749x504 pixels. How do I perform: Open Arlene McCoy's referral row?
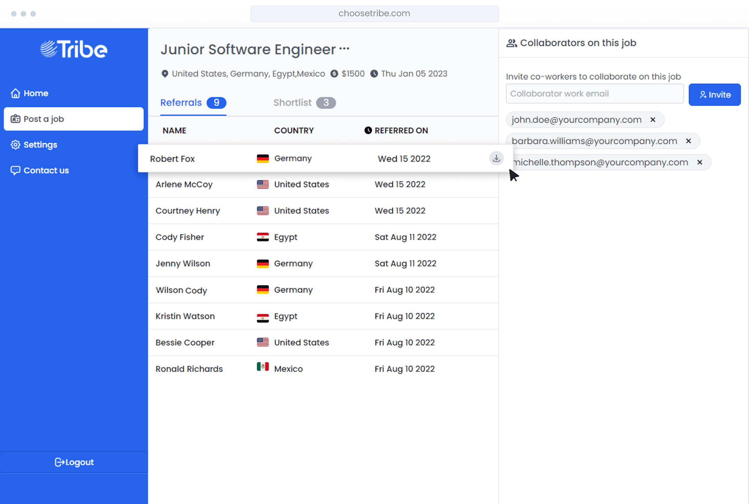click(x=184, y=184)
